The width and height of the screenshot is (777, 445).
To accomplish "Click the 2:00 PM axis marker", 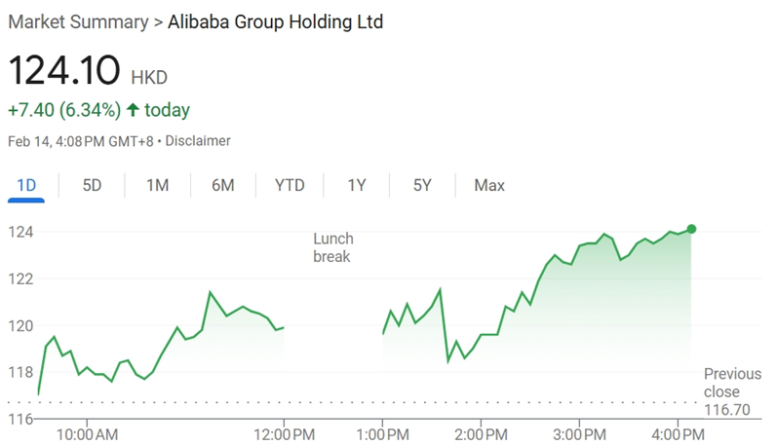I will [x=481, y=434].
